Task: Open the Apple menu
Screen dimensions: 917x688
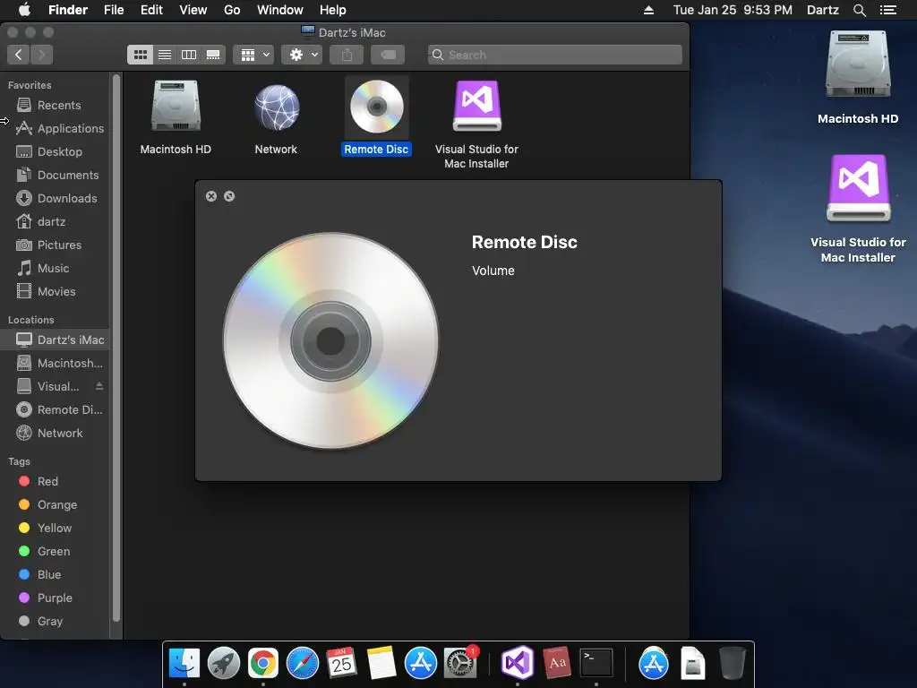Action: point(24,10)
